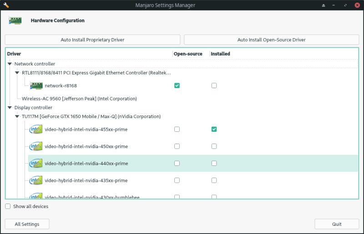Click the Open-source column header
The width and height of the screenshot is (364, 234).
[188, 54]
